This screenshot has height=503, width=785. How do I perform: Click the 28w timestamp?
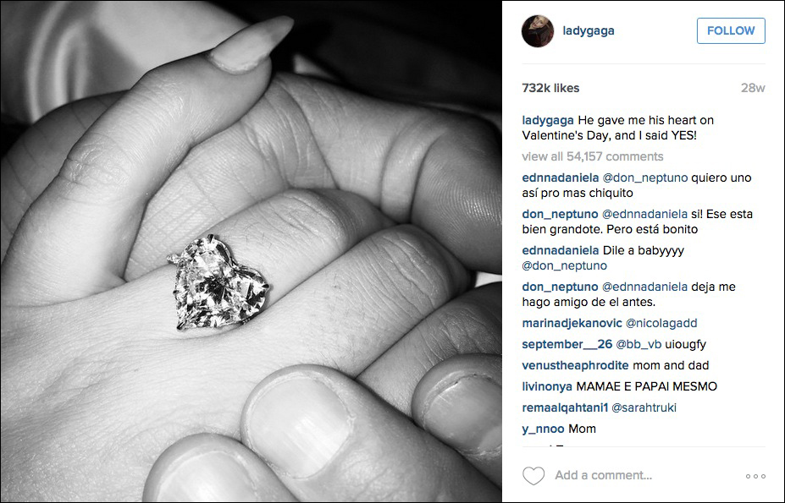click(x=753, y=88)
